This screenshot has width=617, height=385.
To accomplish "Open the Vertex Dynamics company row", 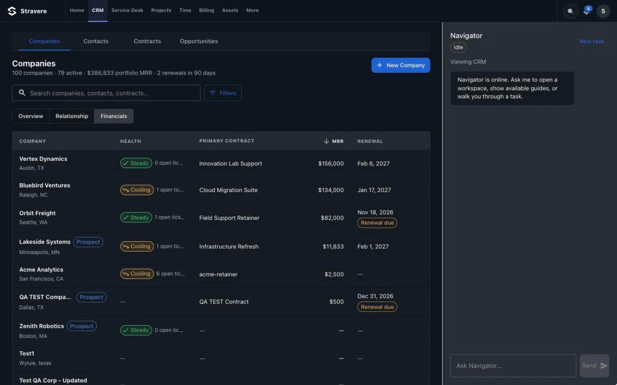I will [221, 163].
